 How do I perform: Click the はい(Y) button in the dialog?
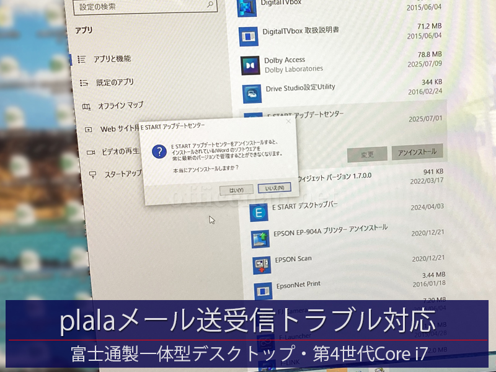point(236,190)
